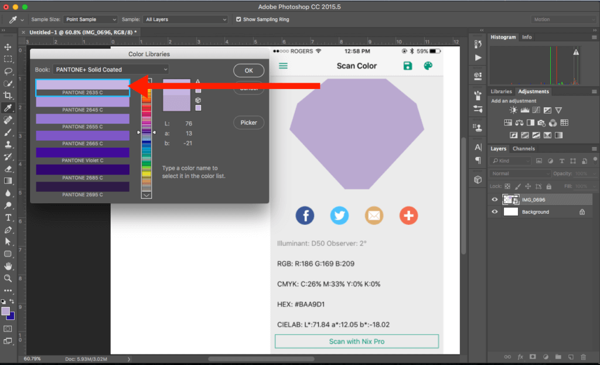
Task: Toggle lock image pixels brush icon
Action: tap(518, 186)
